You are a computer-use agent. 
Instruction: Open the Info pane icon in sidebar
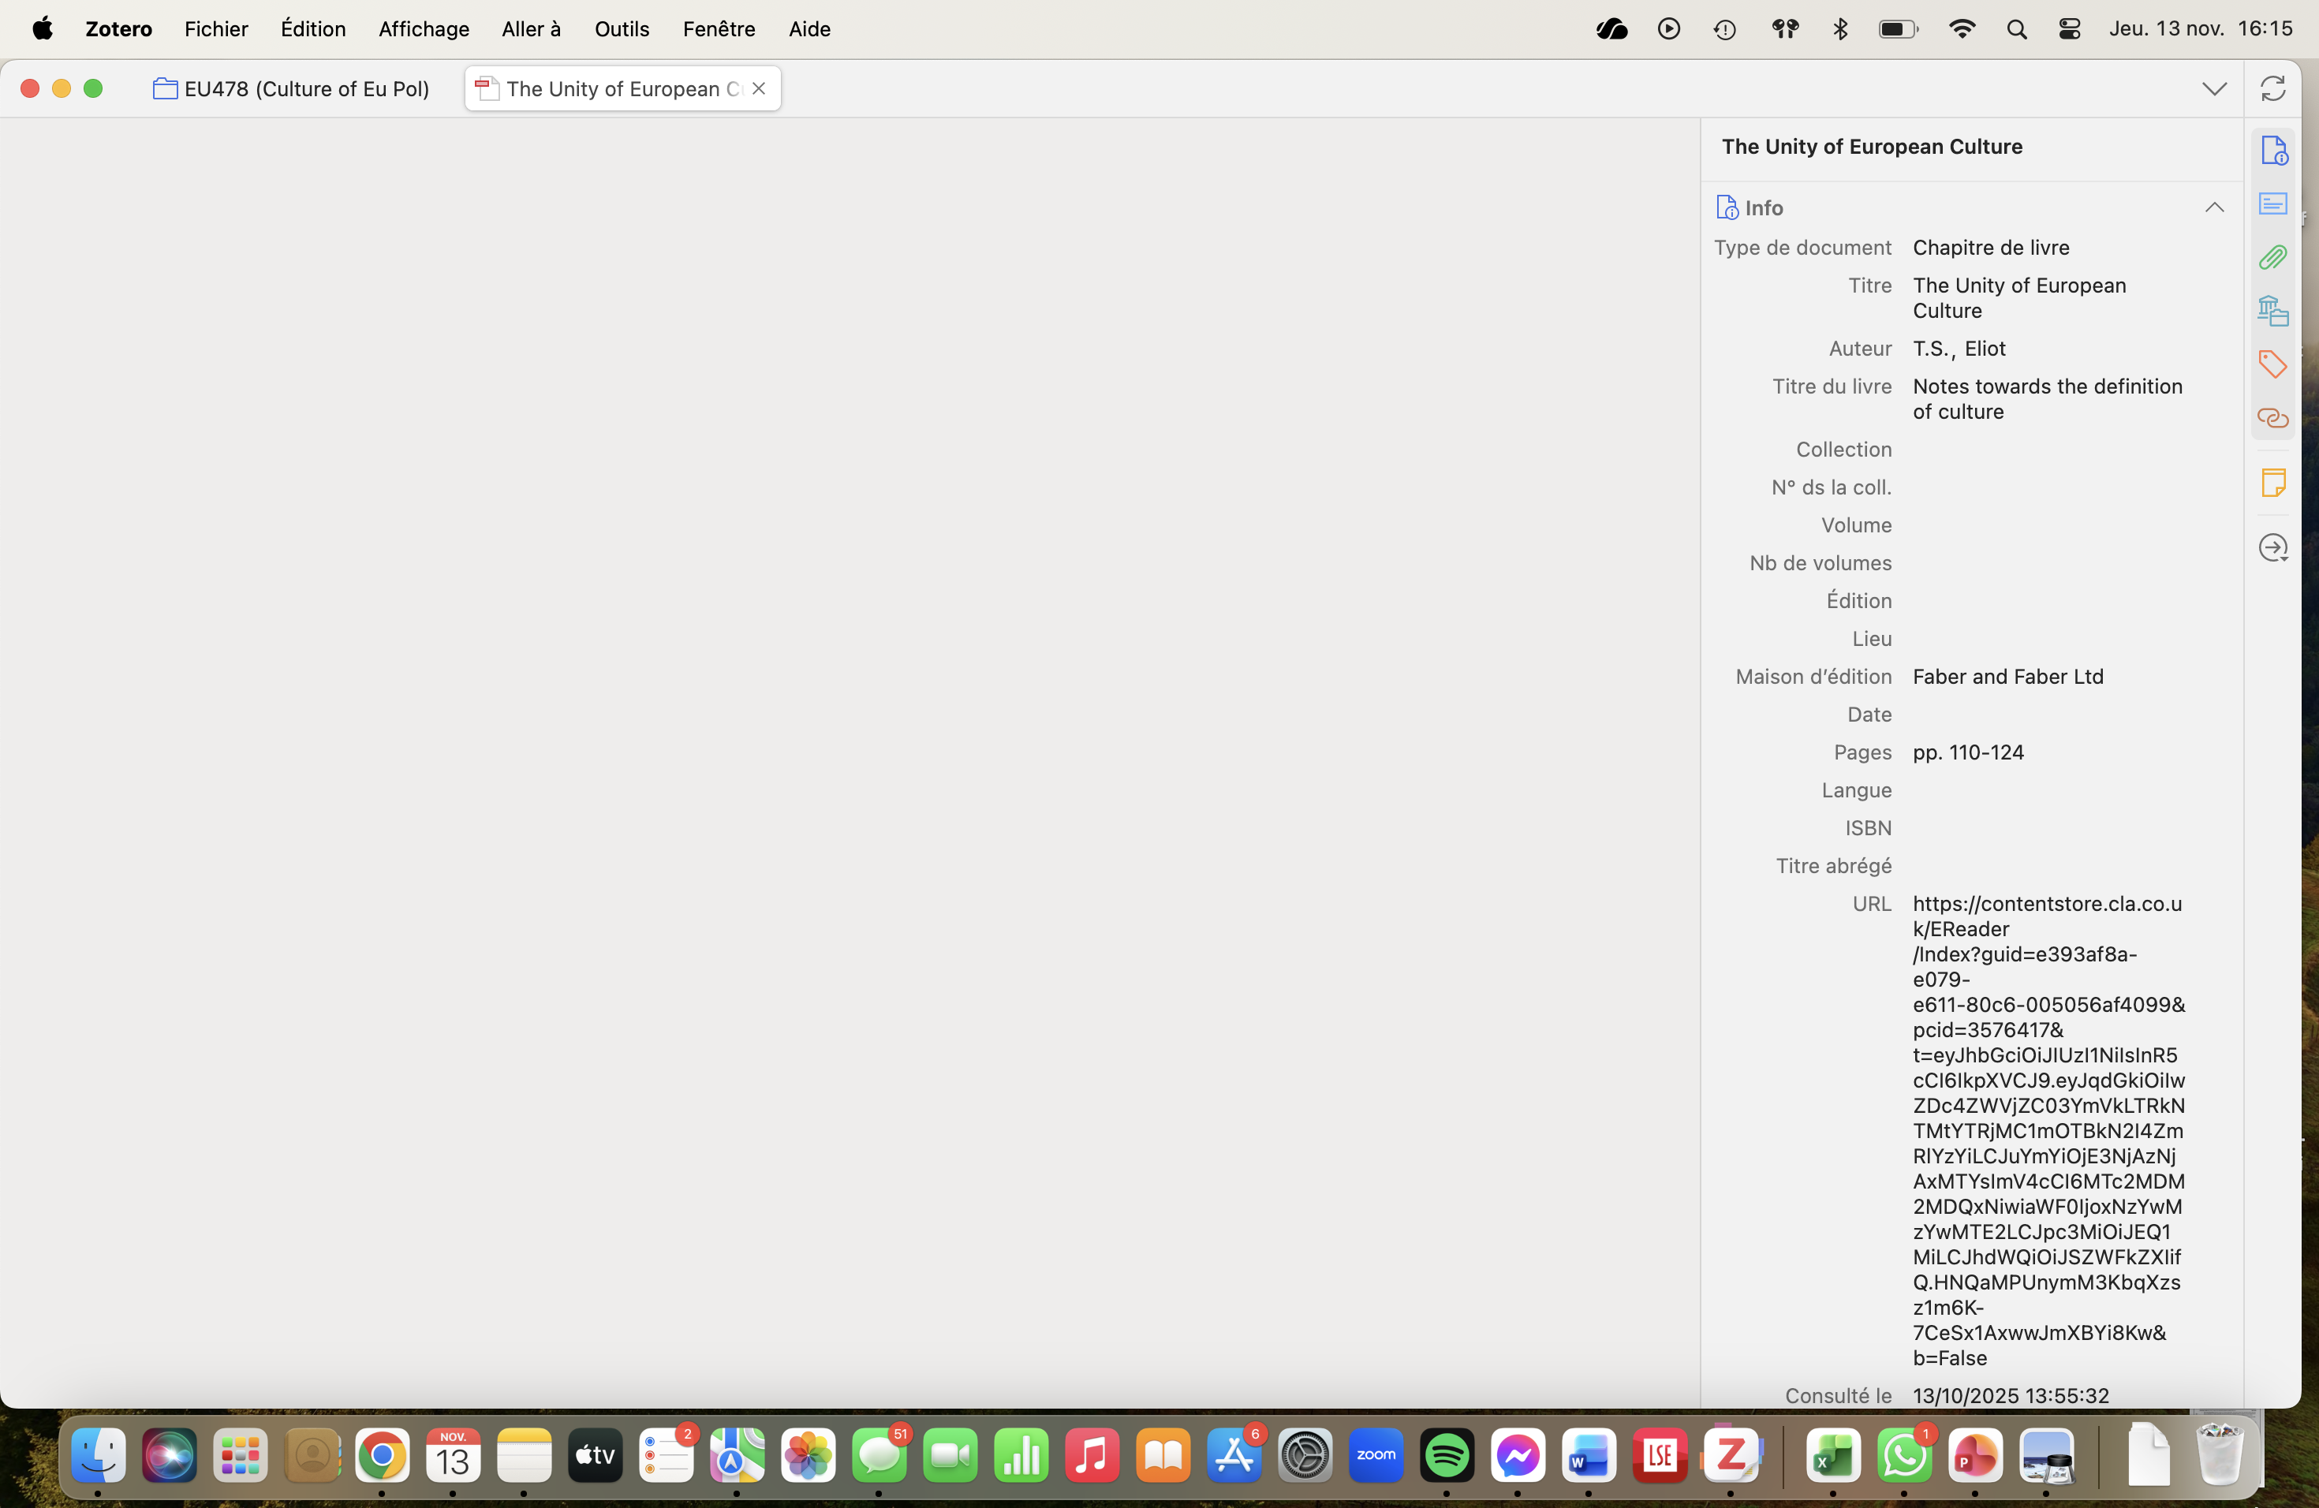[x=2272, y=151]
